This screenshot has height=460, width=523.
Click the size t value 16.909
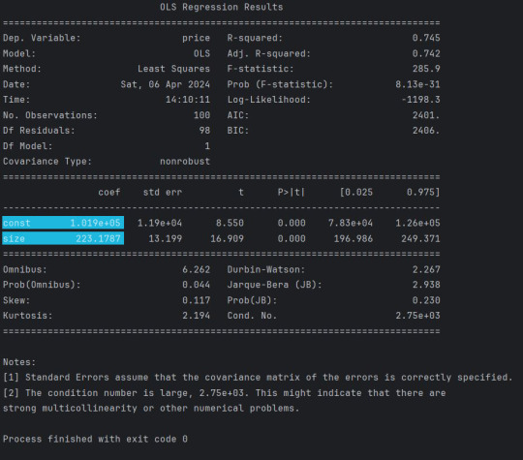(x=227, y=238)
